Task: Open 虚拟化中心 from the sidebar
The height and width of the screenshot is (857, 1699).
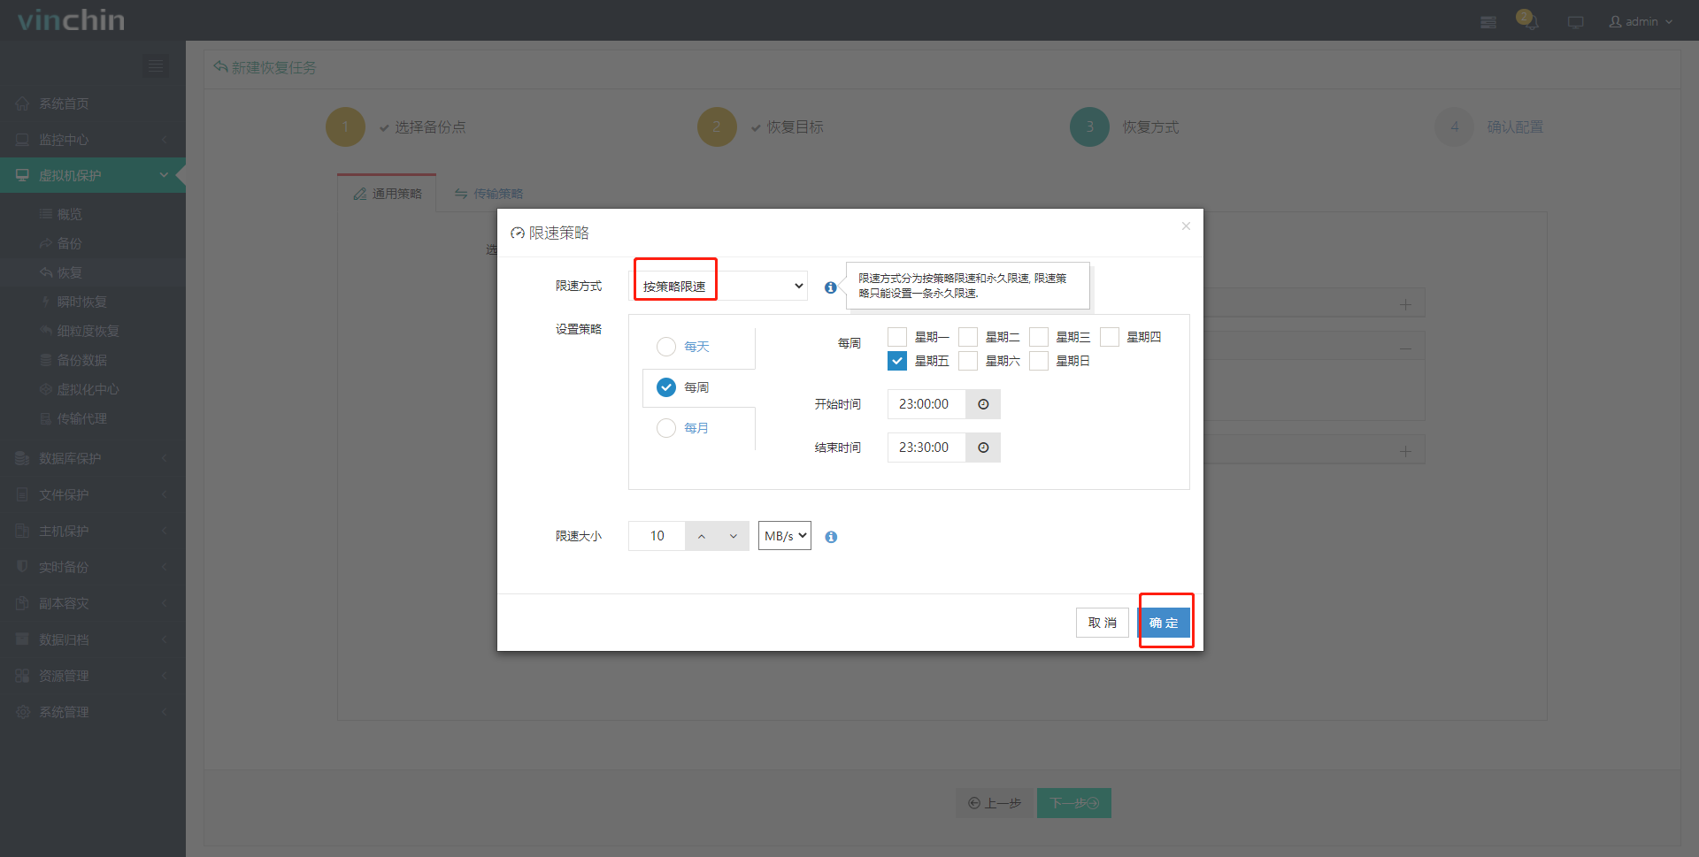Action: coord(87,389)
